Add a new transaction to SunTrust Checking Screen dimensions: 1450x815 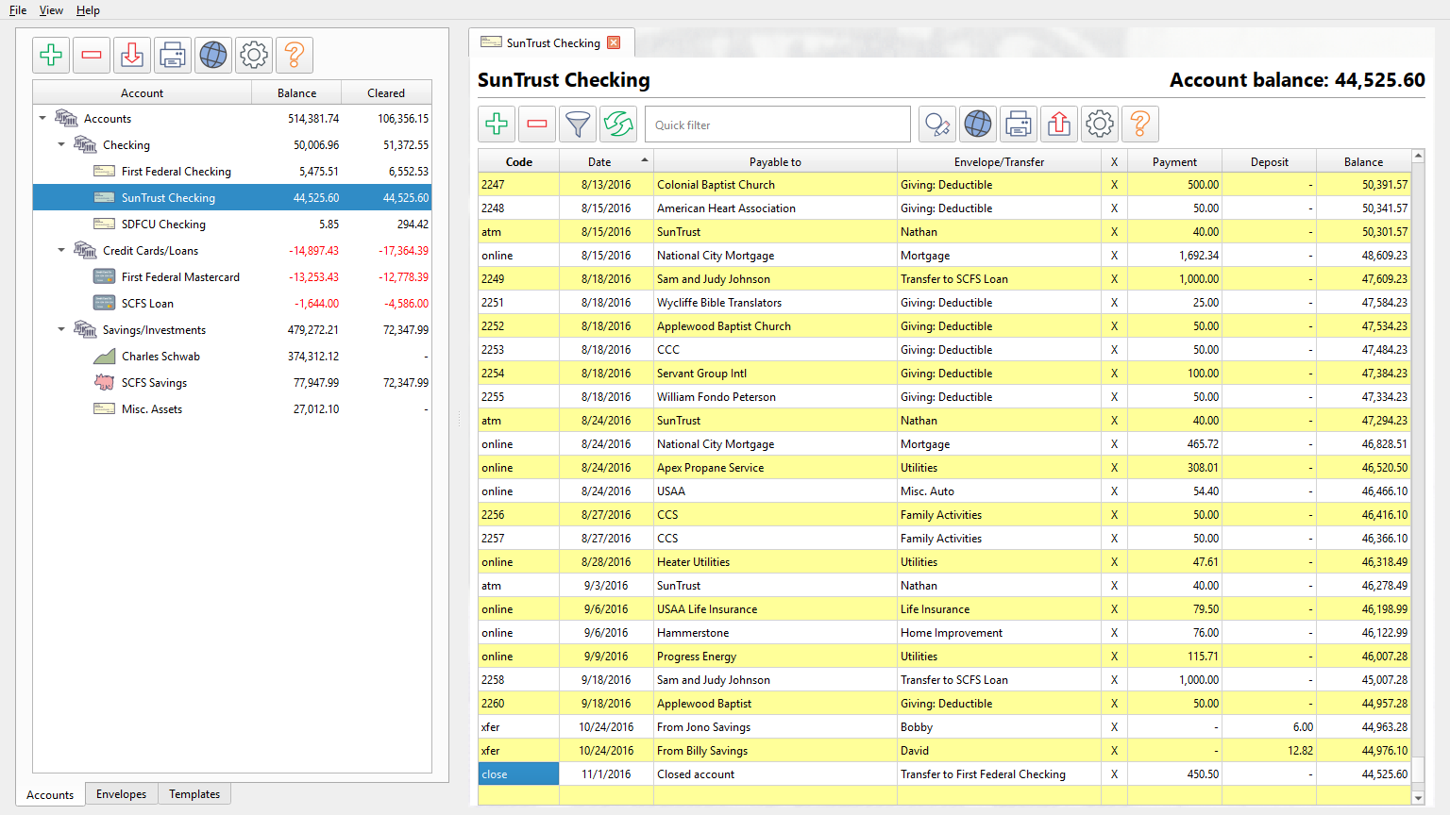point(497,124)
